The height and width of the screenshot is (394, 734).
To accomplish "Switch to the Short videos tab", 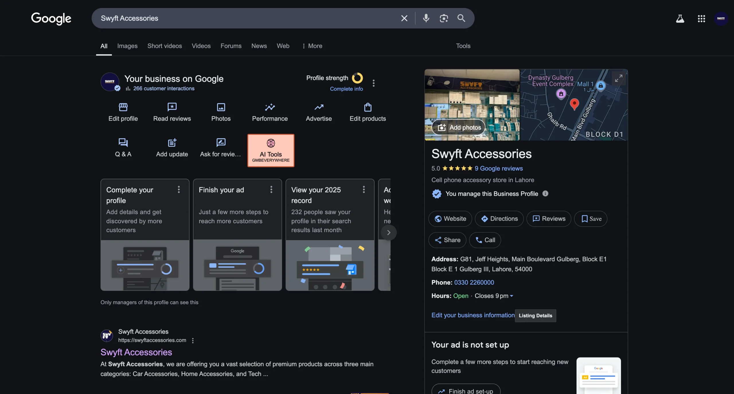I will 165,46.
